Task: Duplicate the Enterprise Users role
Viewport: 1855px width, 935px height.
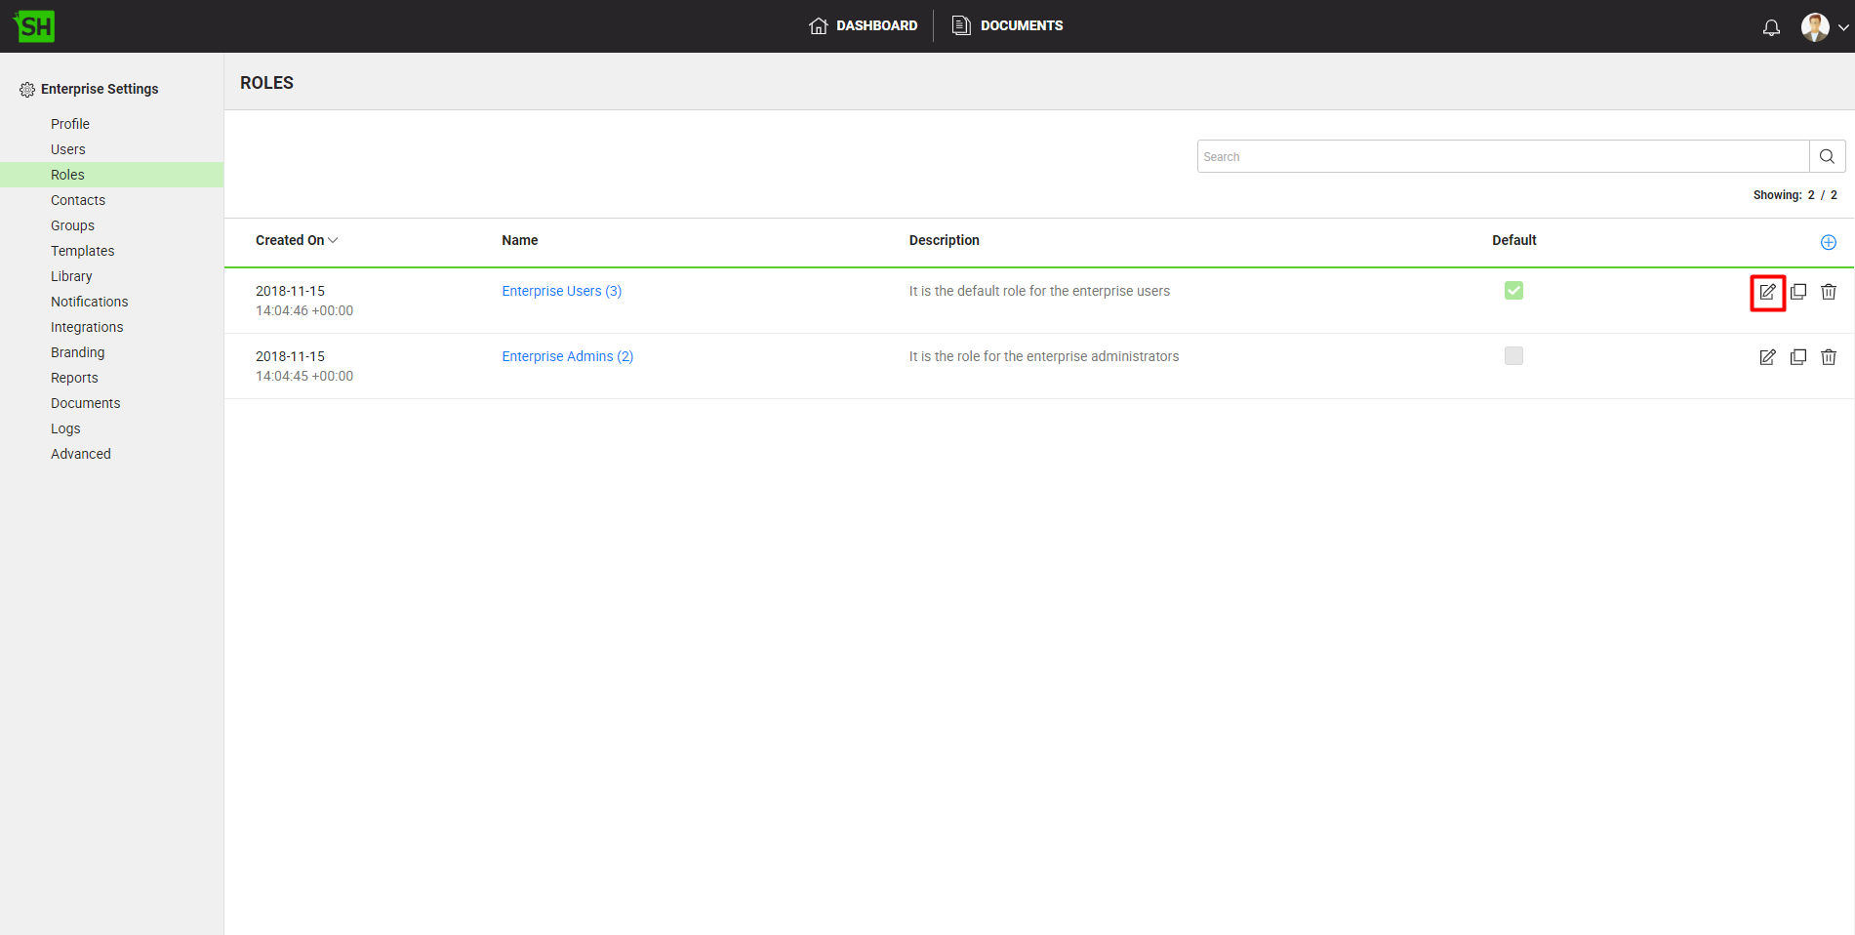Action: (1797, 292)
